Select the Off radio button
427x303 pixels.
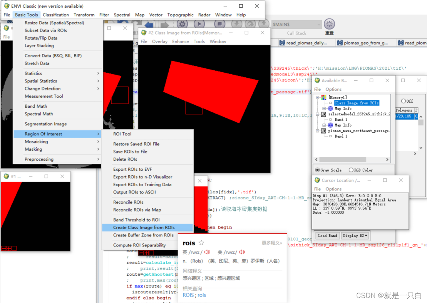pos(403,101)
